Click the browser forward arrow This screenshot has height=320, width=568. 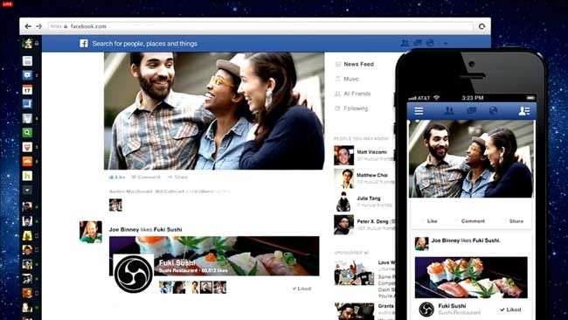[38, 26]
